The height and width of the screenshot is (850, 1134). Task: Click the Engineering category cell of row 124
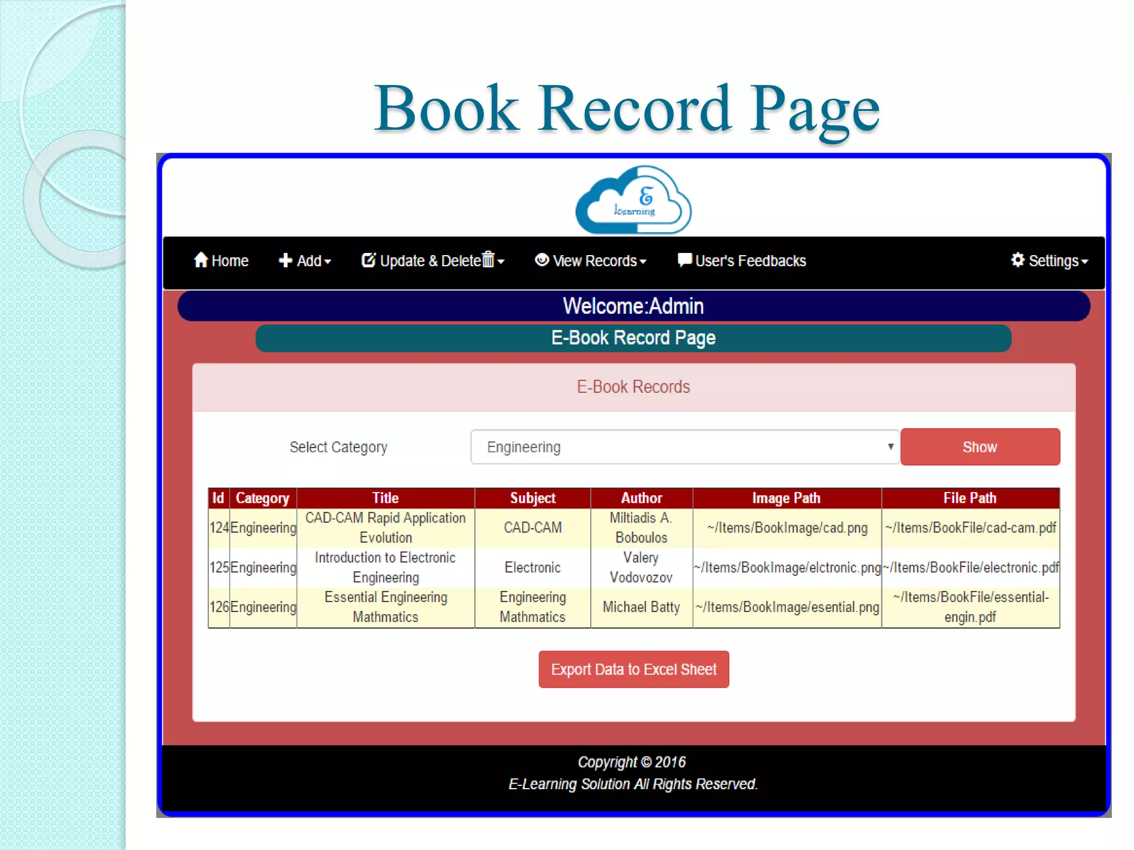pyautogui.click(x=263, y=528)
